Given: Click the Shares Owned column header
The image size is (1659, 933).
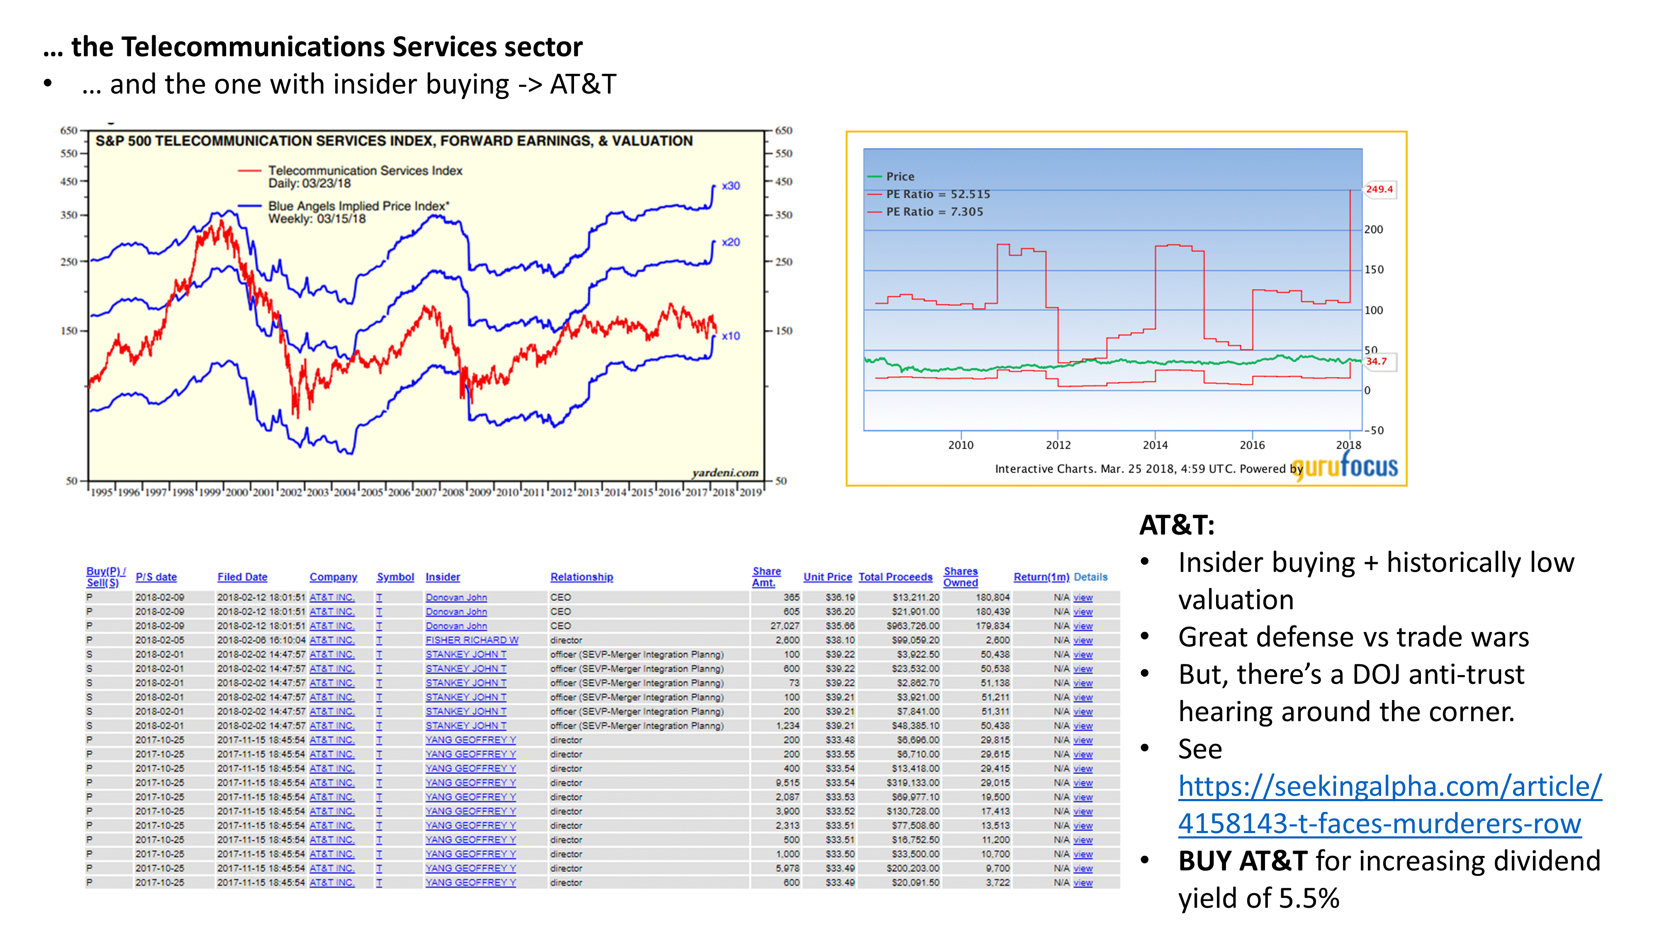Looking at the screenshot, I should click(960, 576).
